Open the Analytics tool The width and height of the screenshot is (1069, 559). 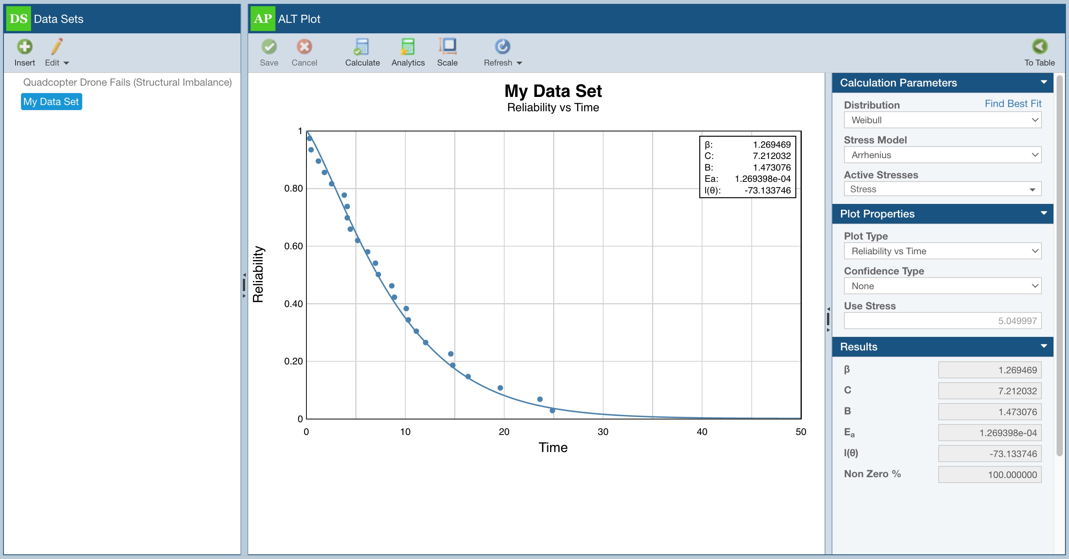(408, 47)
